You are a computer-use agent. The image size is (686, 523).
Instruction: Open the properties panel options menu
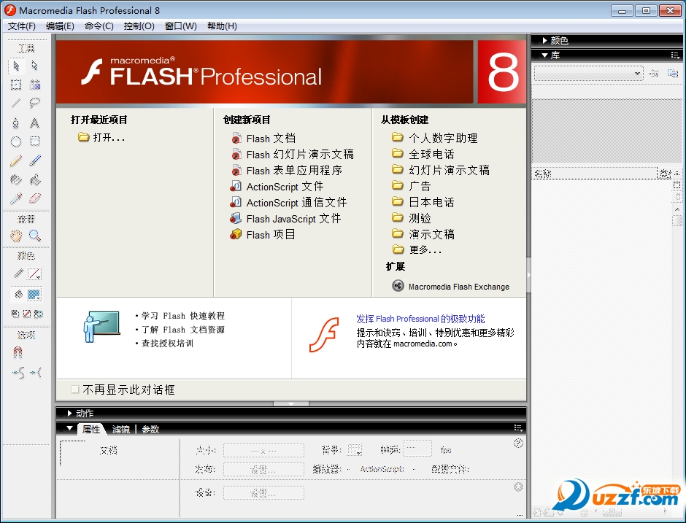point(518,428)
